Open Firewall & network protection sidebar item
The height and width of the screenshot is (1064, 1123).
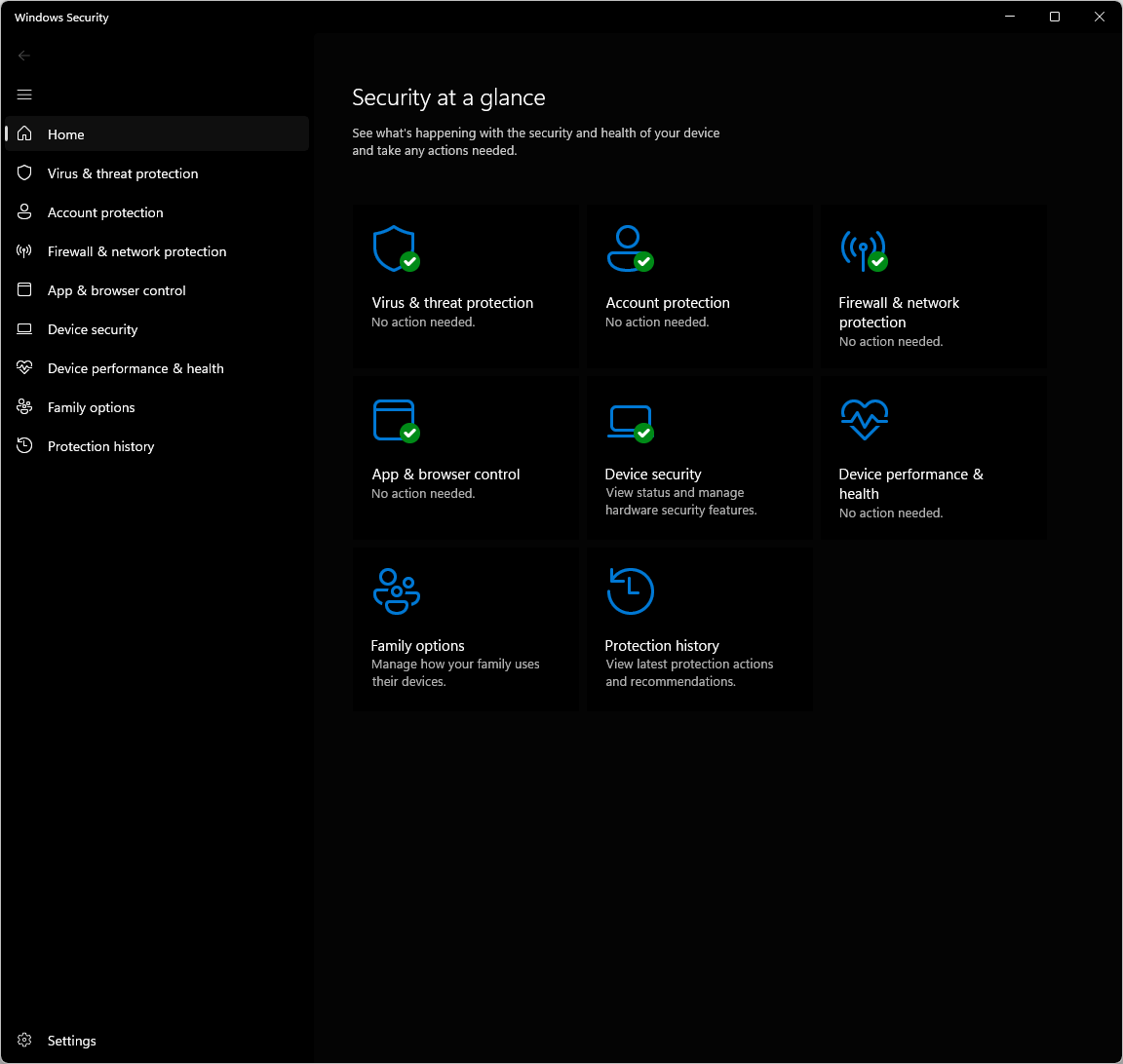pyautogui.click(x=136, y=251)
